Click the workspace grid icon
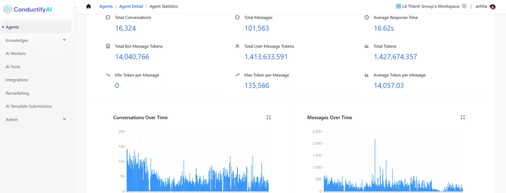This screenshot has width=506, height=193. pyautogui.click(x=398, y=6)
